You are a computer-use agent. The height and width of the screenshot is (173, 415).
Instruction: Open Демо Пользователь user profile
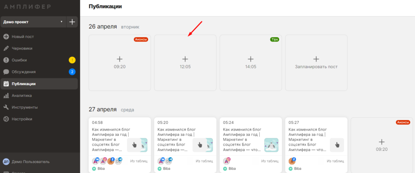click(x=30, y=162)
